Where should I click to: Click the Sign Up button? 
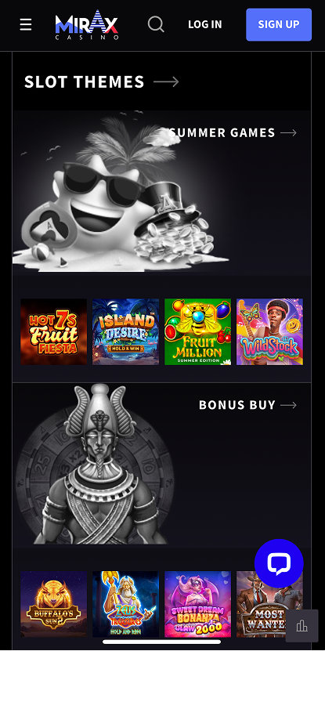(x=279, y=24)
